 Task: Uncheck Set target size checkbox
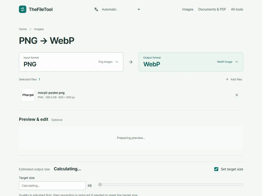click(x=216, y=169)
